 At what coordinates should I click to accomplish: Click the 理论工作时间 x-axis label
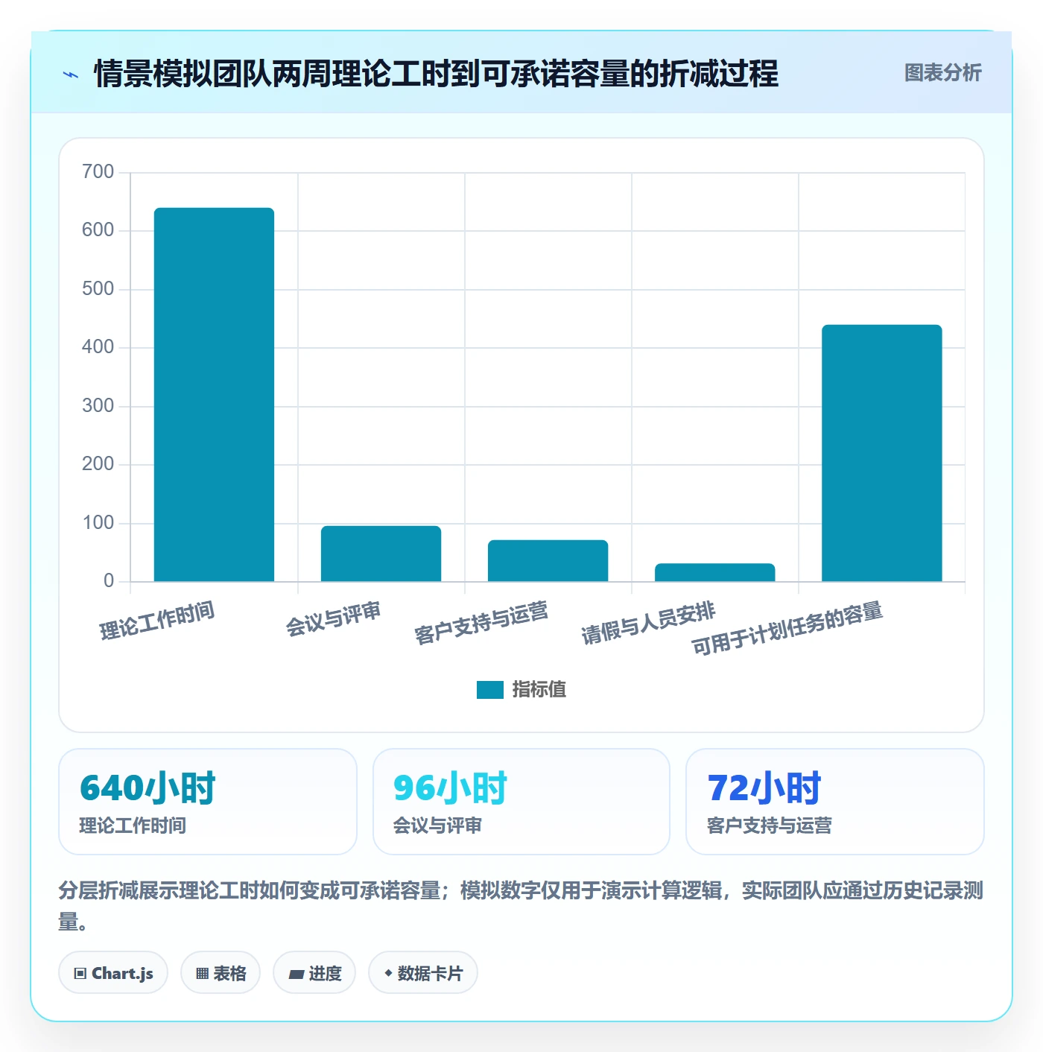tap(157, 621)
